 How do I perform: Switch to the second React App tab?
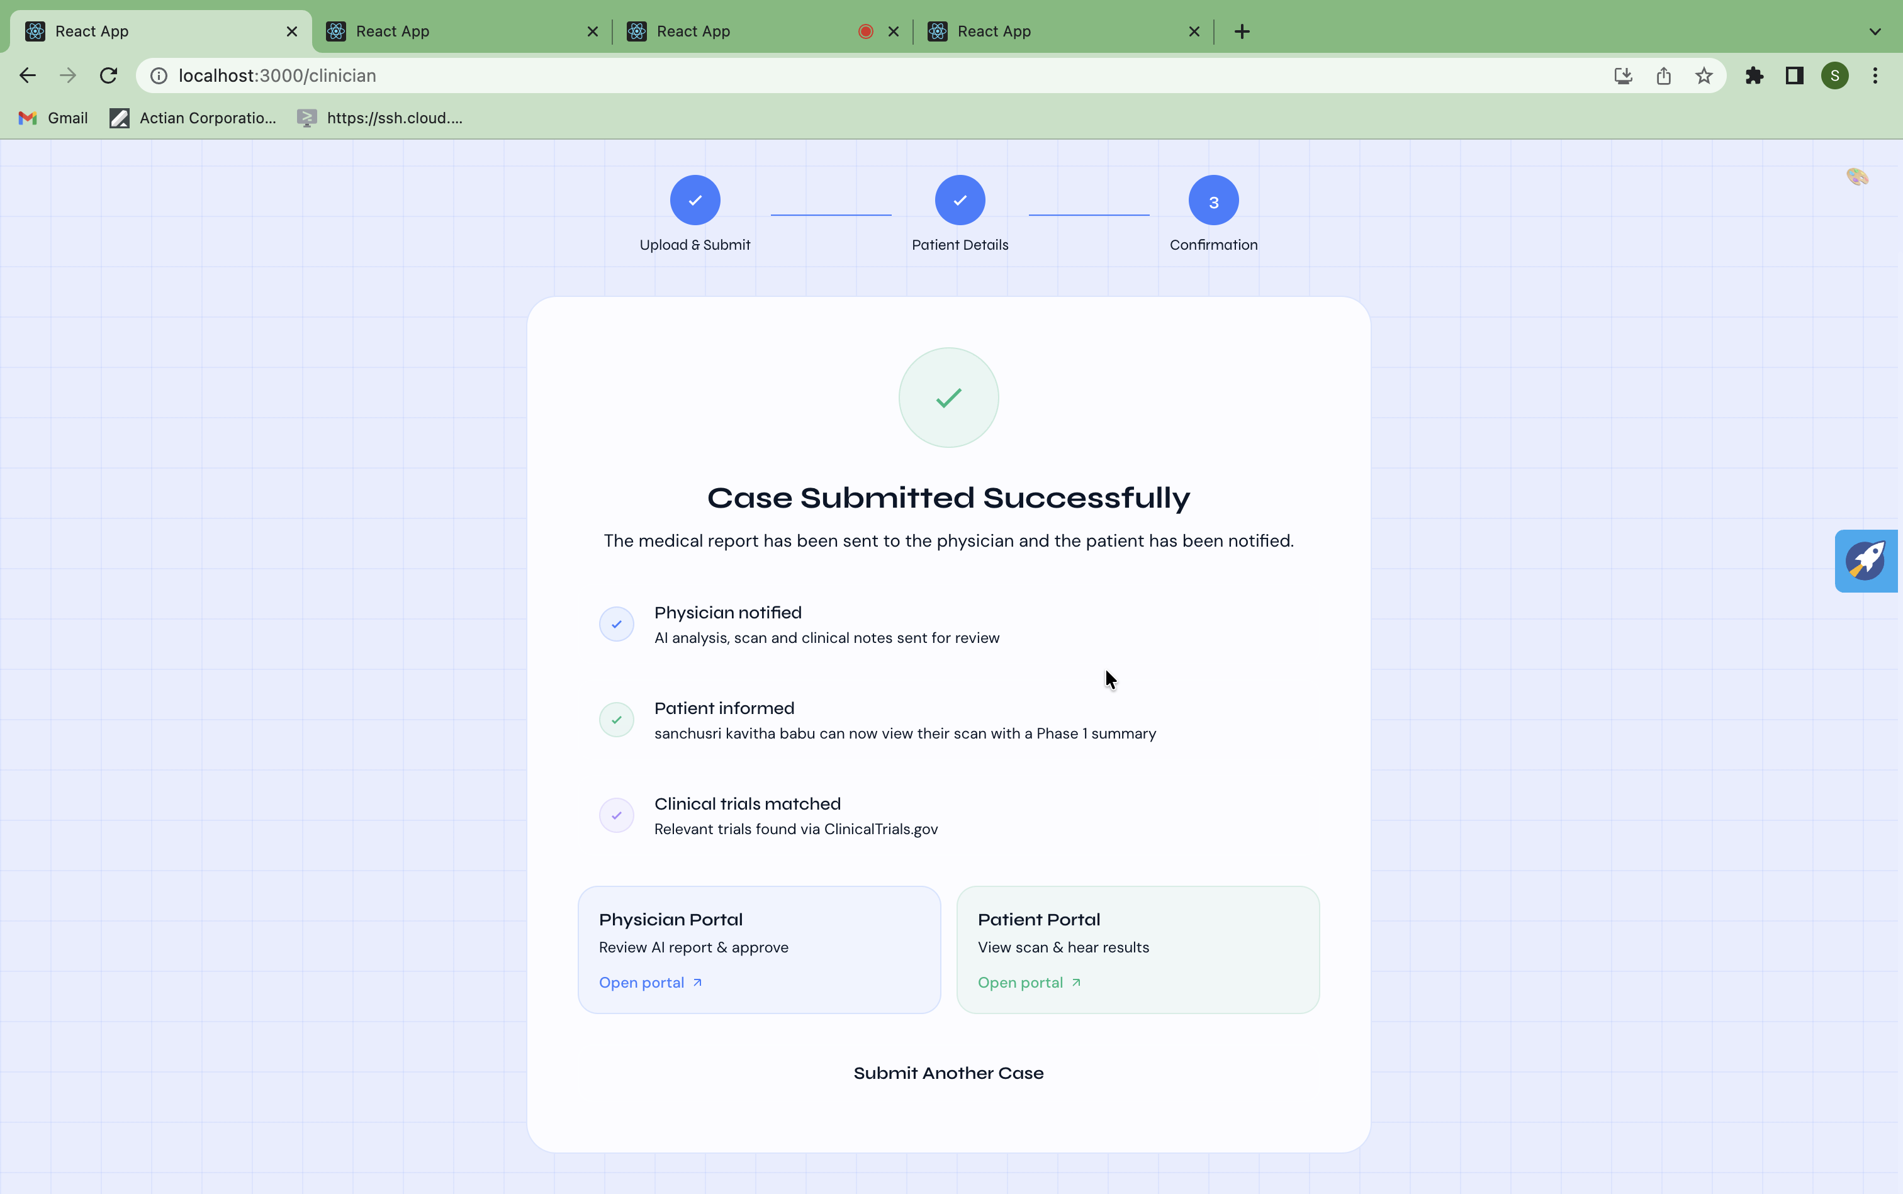(x=458, y=31)
